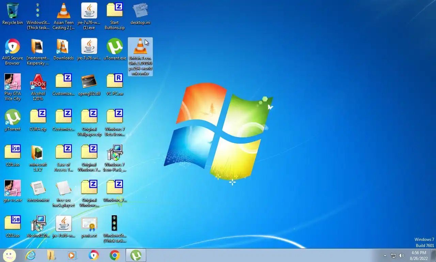
Task: Open the Start menu button
Action: [x=10, y=255]
